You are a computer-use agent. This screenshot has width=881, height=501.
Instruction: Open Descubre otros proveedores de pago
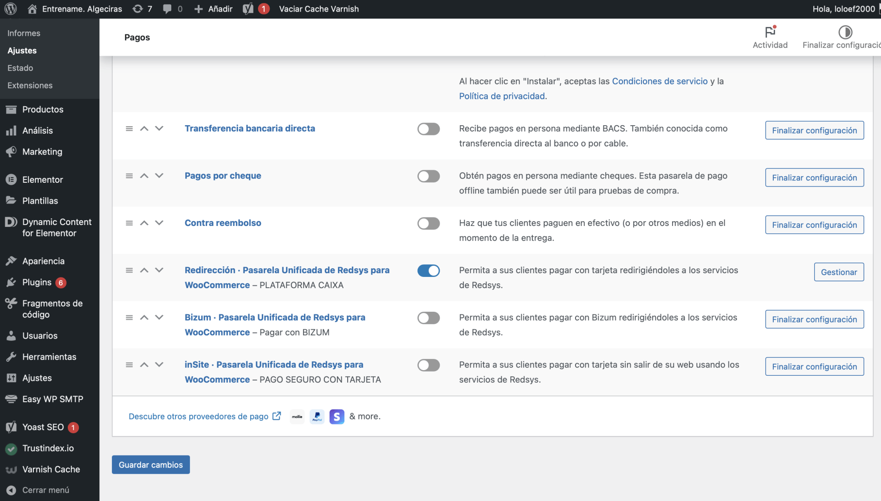(205, 417)
